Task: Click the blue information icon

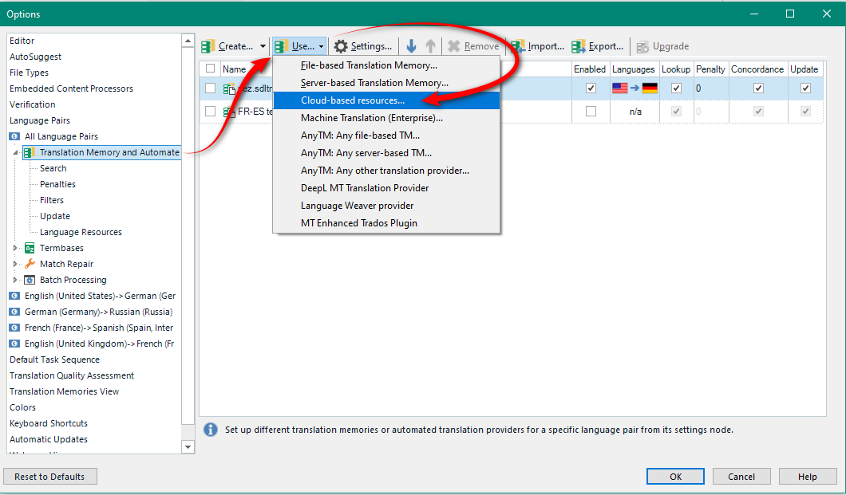Action: (x=211, y=430)
